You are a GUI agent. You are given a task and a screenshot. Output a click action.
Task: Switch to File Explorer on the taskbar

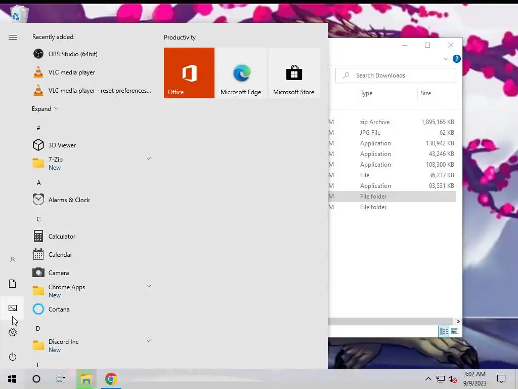(x=86, y=379)
